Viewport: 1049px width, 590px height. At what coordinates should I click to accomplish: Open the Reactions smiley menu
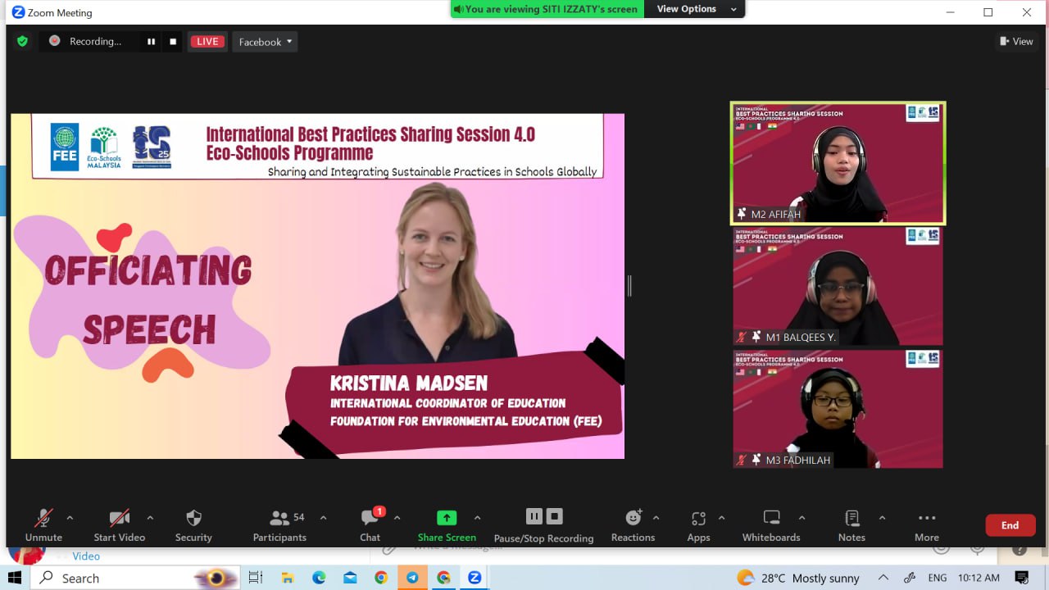click(633, 525)
